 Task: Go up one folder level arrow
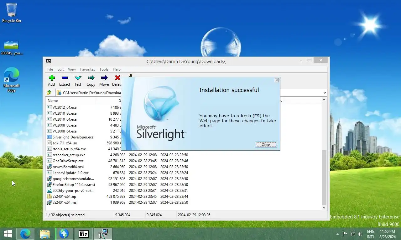tap(49, 92)
